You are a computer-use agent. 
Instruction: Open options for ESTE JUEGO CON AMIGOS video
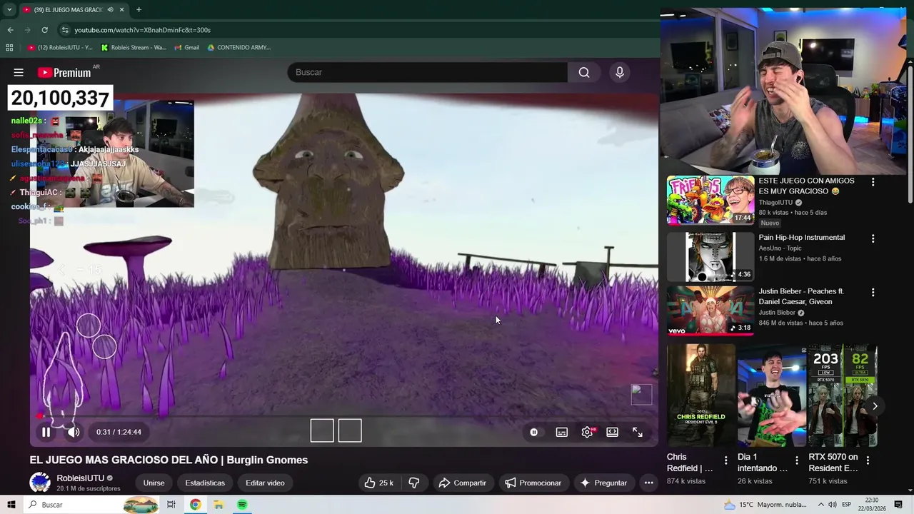tap(873, 182)
